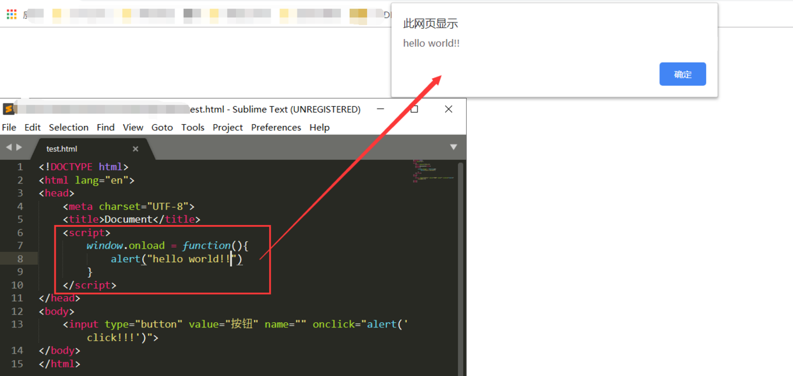Click the word Document in title tag
The width and height of the screenshot is (793, 376).
click(x=129, y=219)
